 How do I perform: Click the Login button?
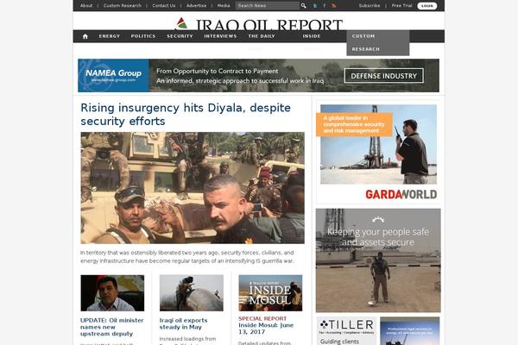coord(427,6)
